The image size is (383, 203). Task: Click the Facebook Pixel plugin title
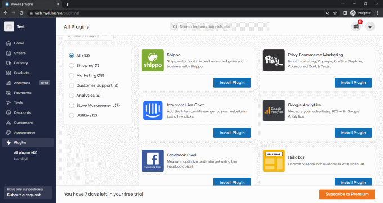[x=181, y=155]
